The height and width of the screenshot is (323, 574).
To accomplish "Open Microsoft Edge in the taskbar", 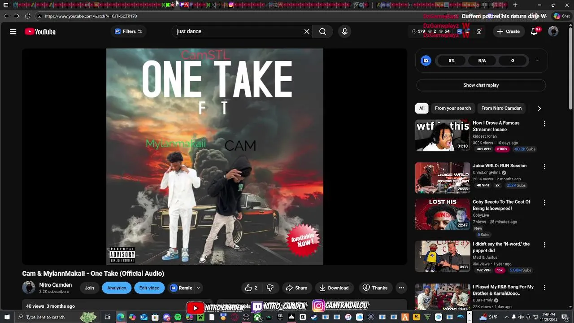I will 121,317.
